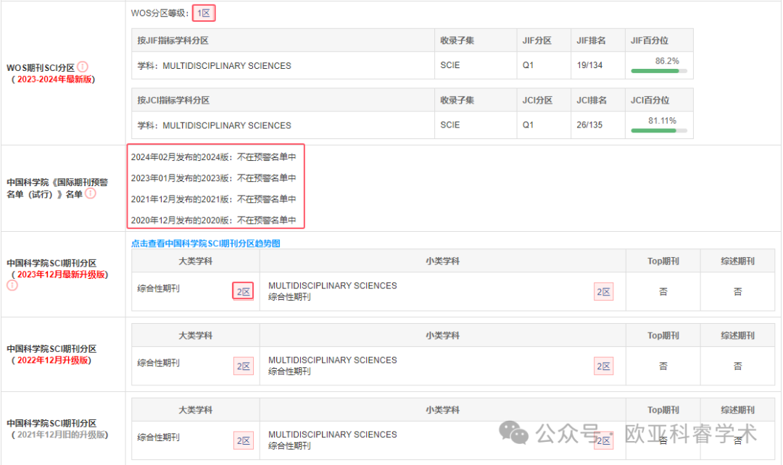The width and height of the screenshot is (783, 465).
Task: Select the 2024年02月发布的2024版 warning list entry
Action: click(213, 156)
